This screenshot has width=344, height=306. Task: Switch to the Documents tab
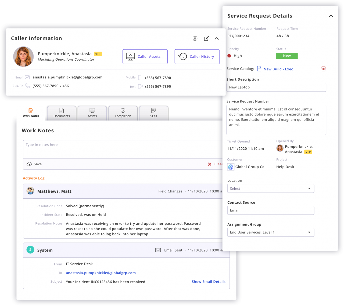[61, 113]
